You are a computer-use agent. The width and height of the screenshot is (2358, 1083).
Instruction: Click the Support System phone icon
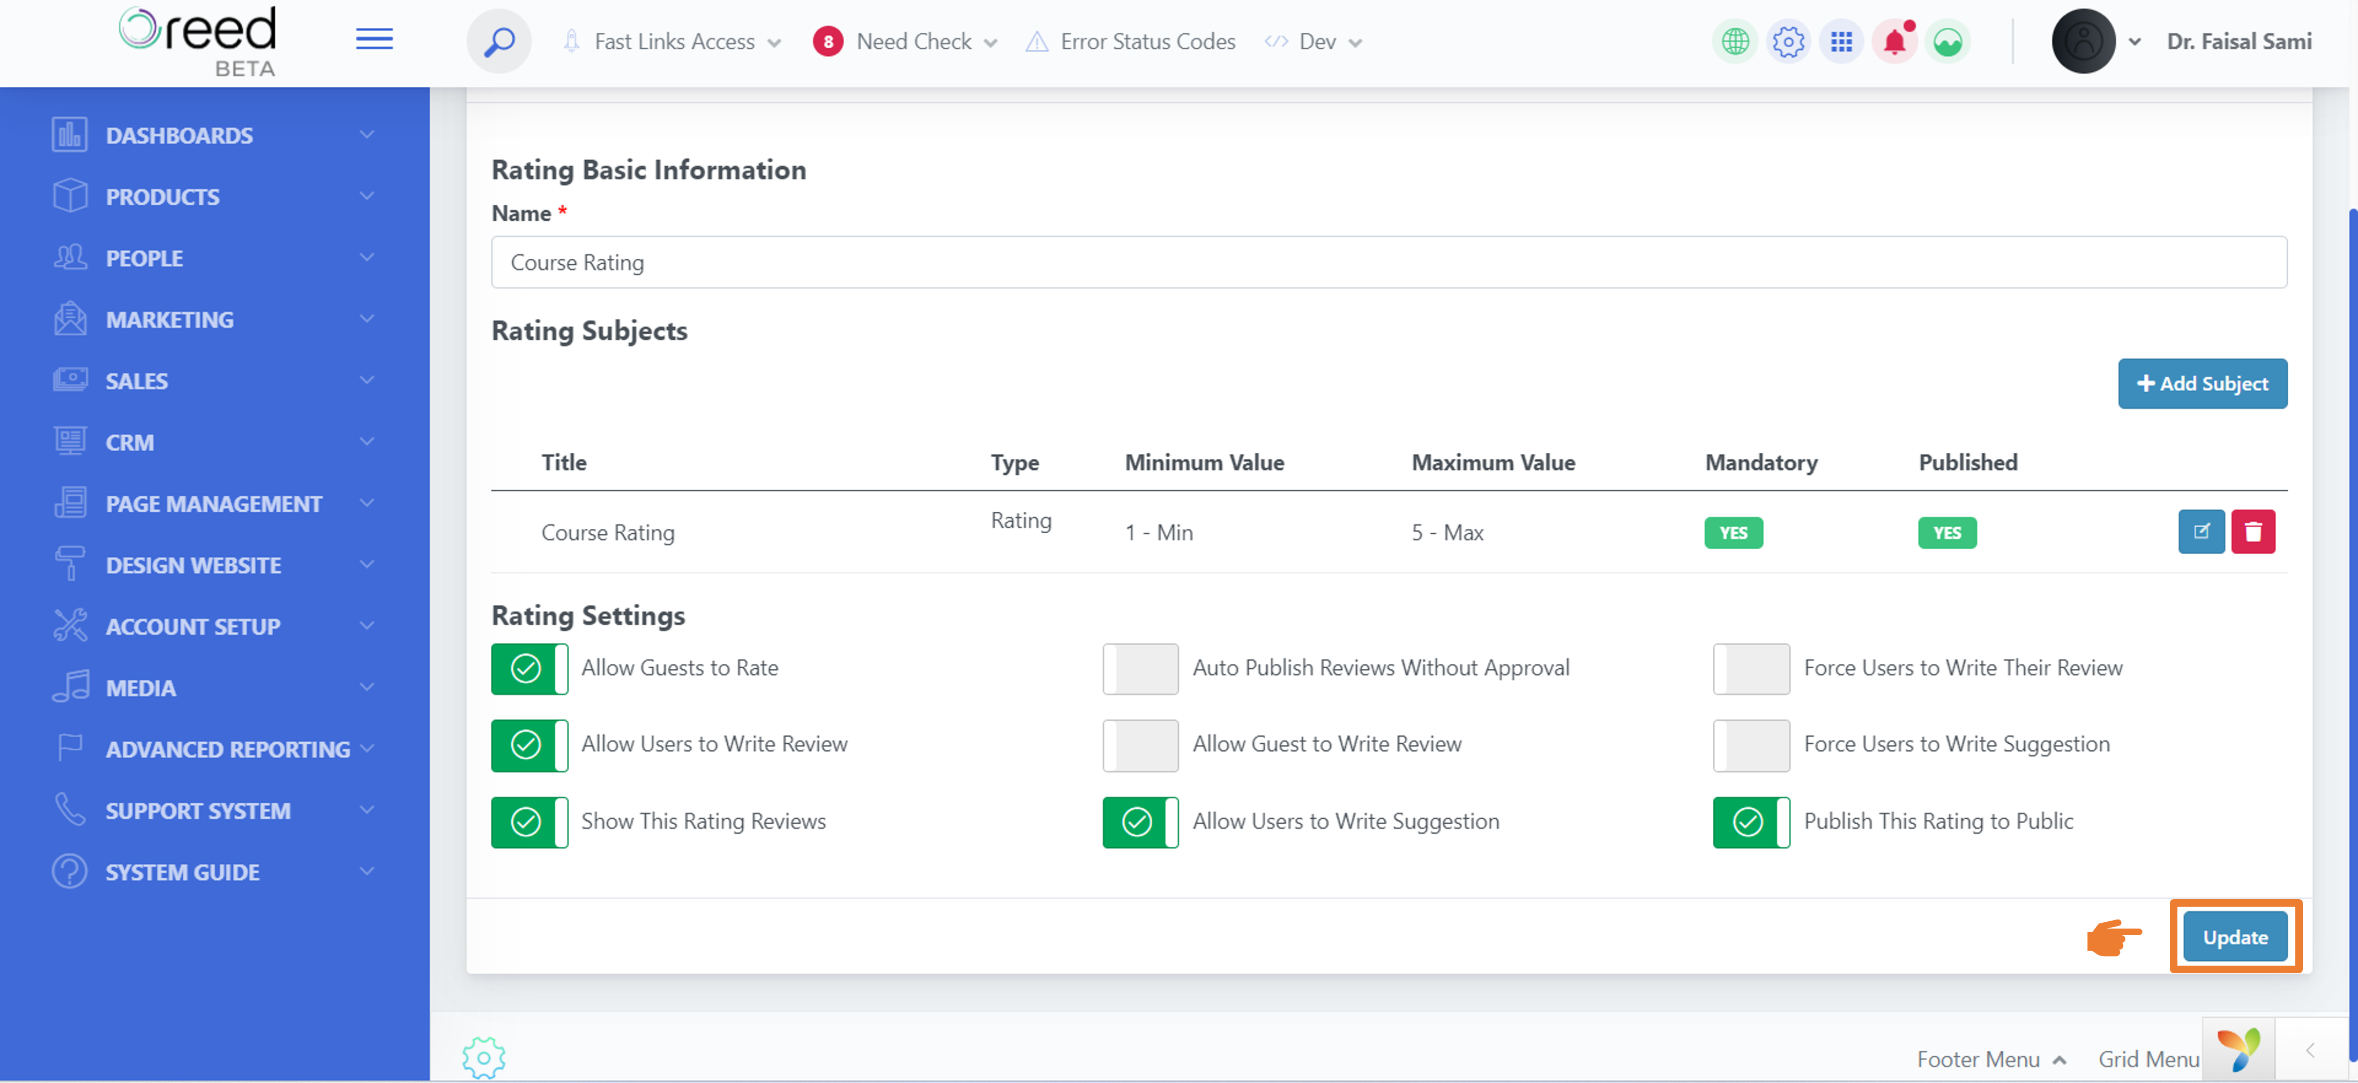[70, 809]
